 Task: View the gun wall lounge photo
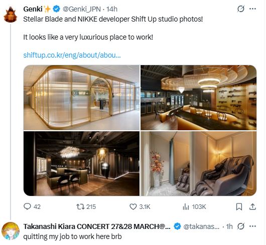tap(198, 98)
